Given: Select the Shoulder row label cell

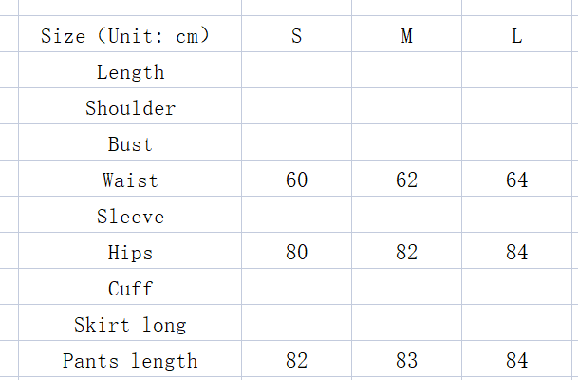Looking at the screenshot, I should click(x=130, y=108).
